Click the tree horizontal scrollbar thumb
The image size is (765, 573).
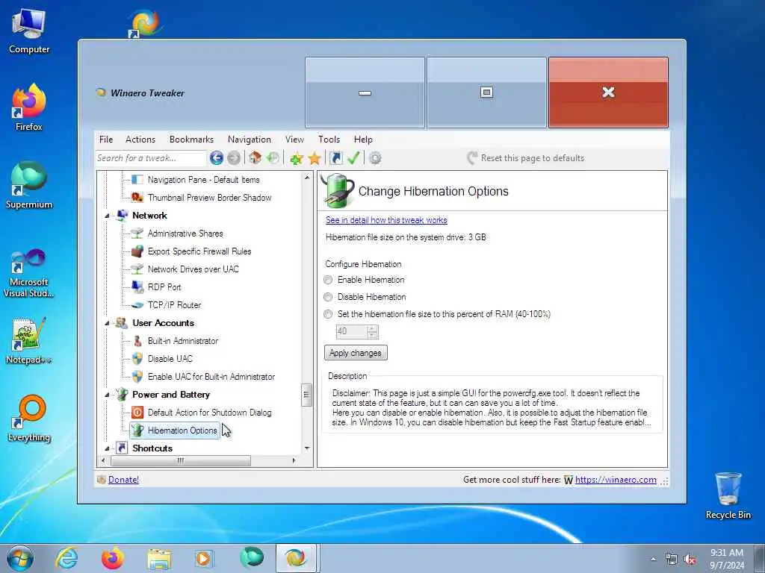tap(181, 460)
